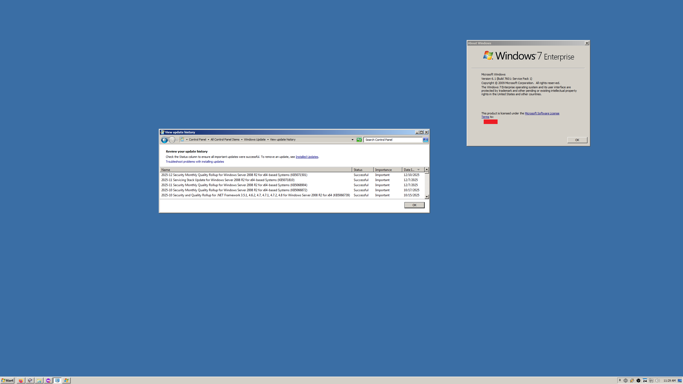Open the address bar history dropdown
This screenshot has height=384, width=683.
(x=352, y=139)
